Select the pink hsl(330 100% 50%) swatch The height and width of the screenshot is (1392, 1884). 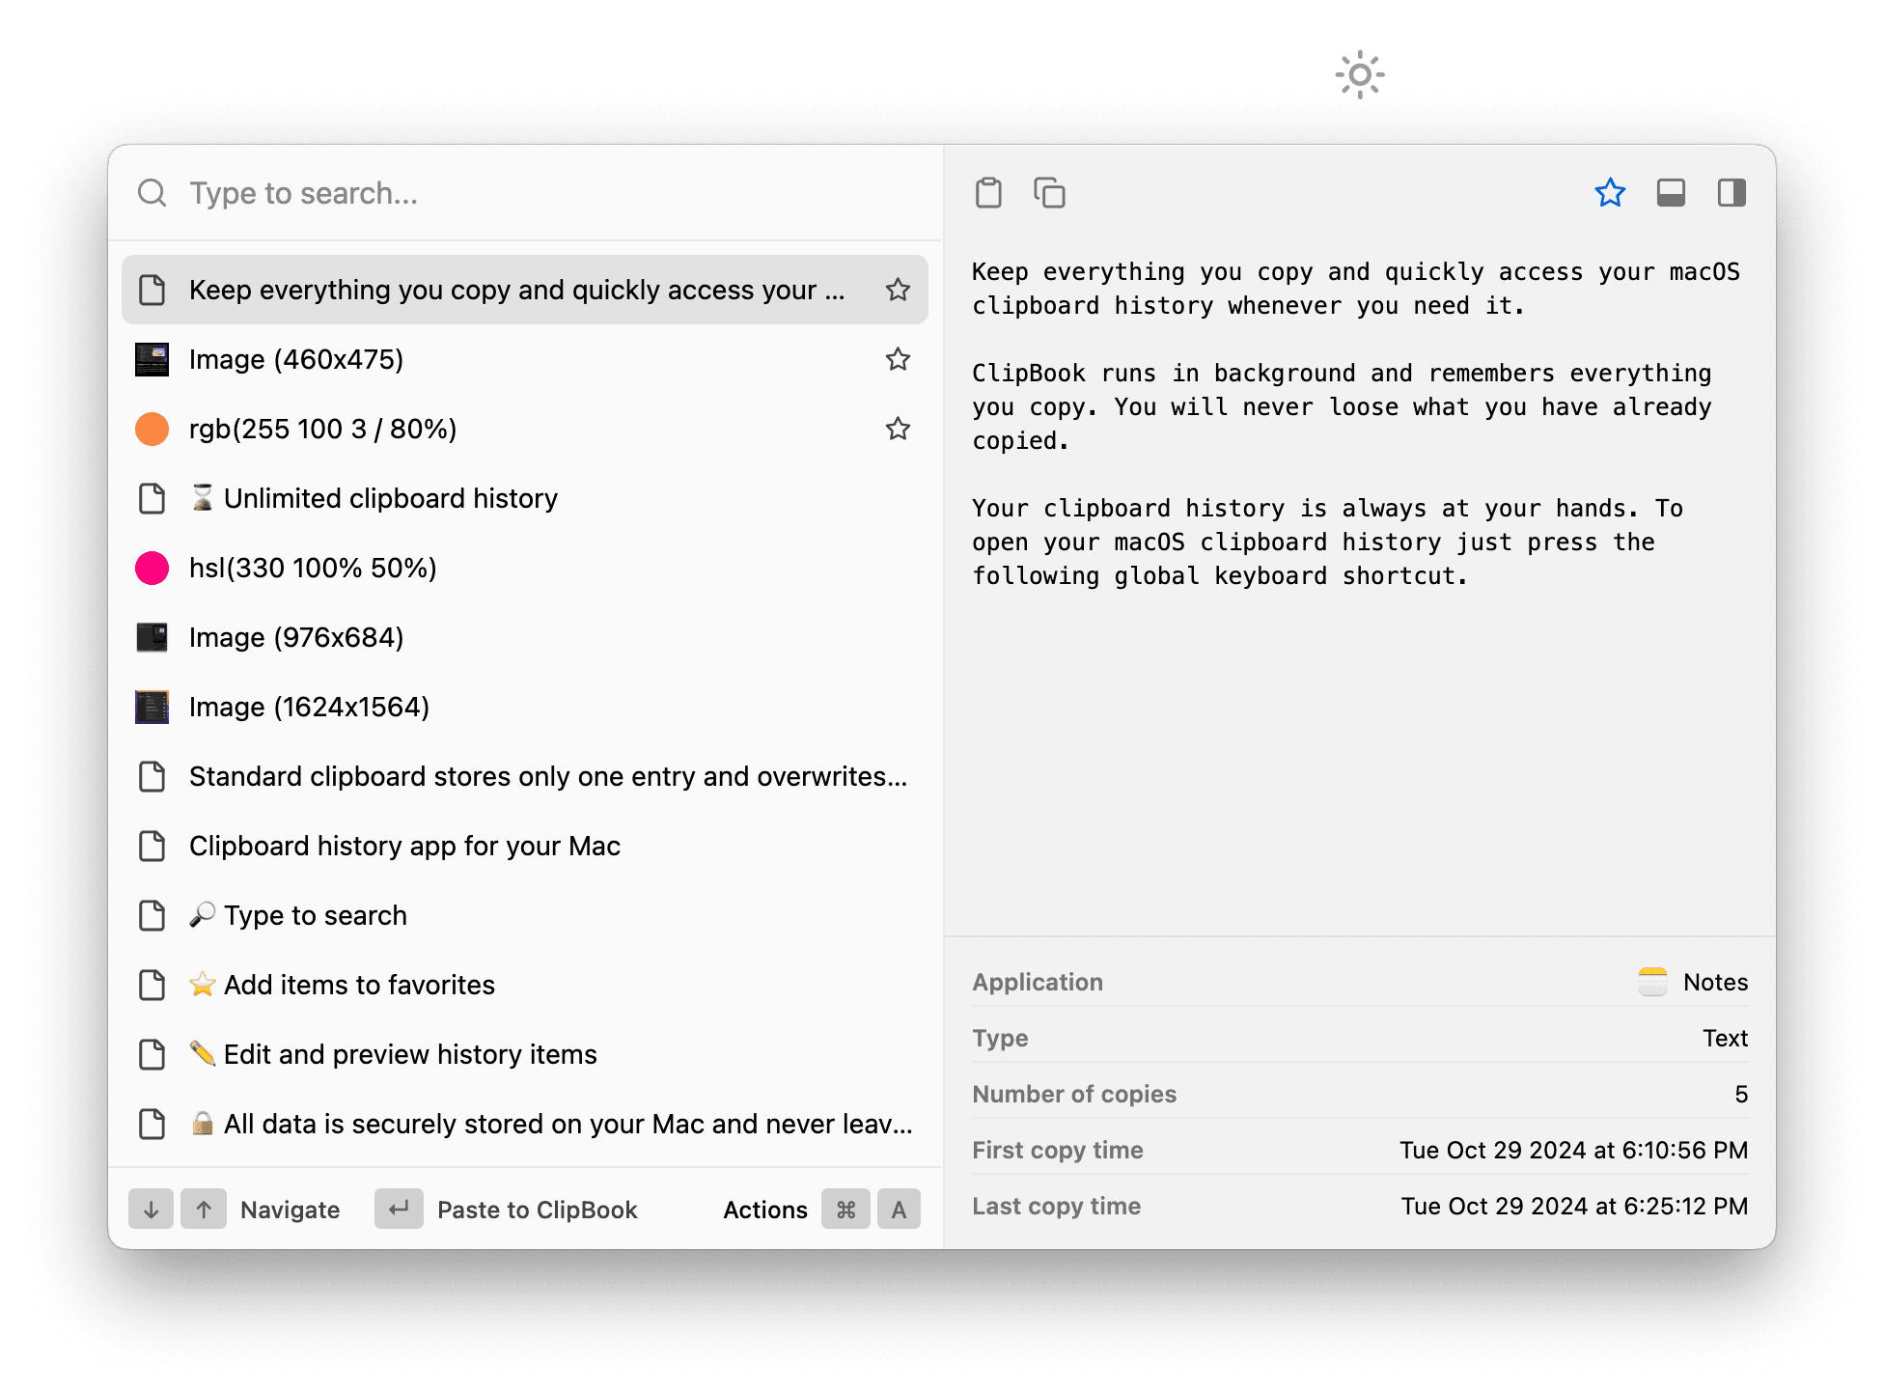tap(152, 568)
